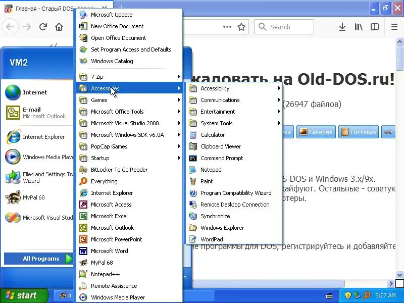Expand Communications submenu

pos(234,100)
